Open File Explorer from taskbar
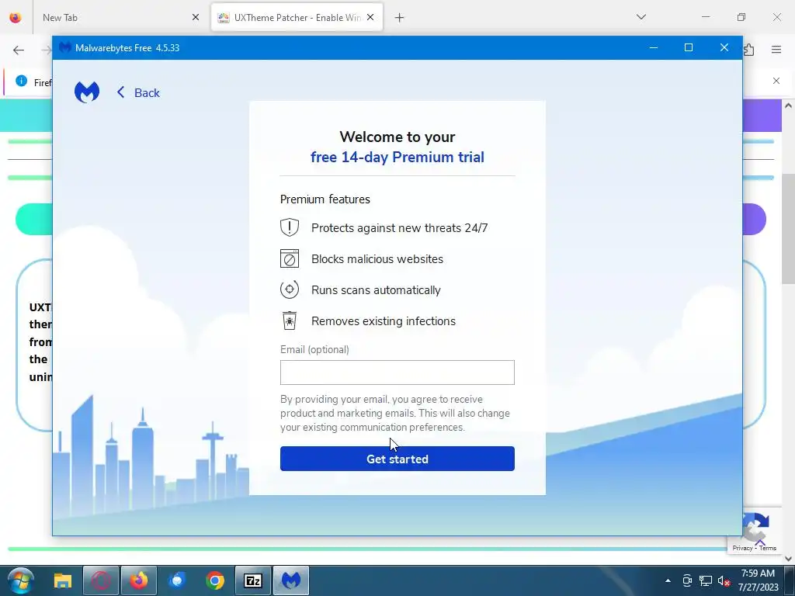This screenshot has height=596, width=795. [63, 580]
